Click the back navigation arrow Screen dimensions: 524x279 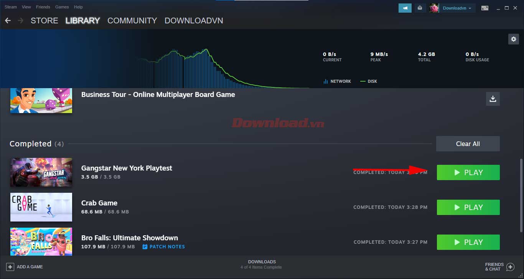[8, 20]
